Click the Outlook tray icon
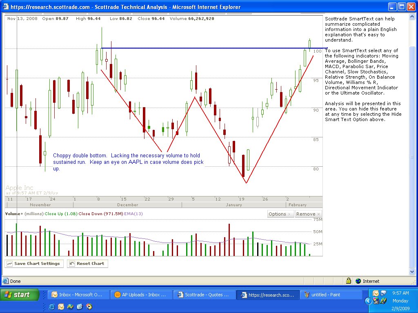Viewport: 418px width, 313px height. coord(376,293)
